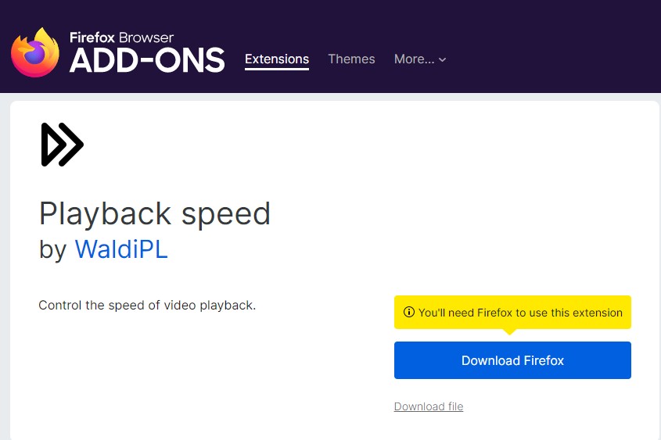
Task: Visit the WaldiPL author profile link
Action: coord(121,249)
